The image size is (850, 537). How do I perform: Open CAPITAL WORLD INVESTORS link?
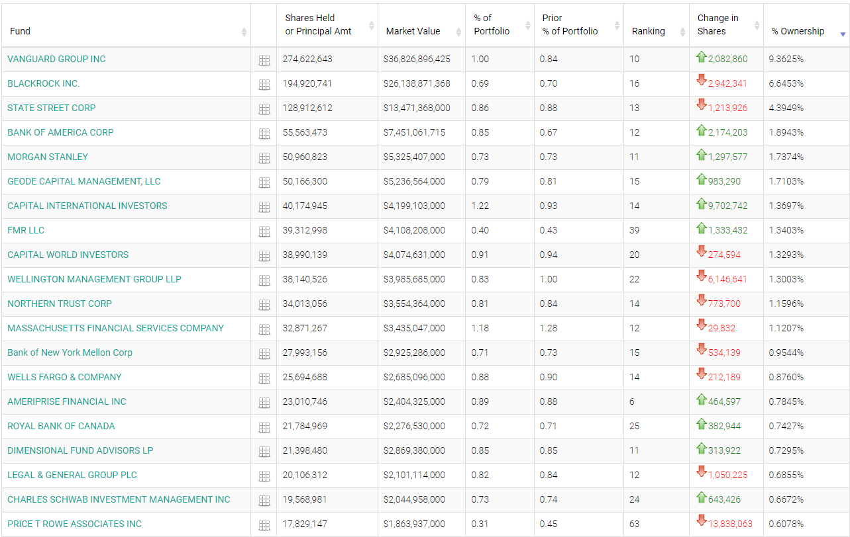click(68, 255)
